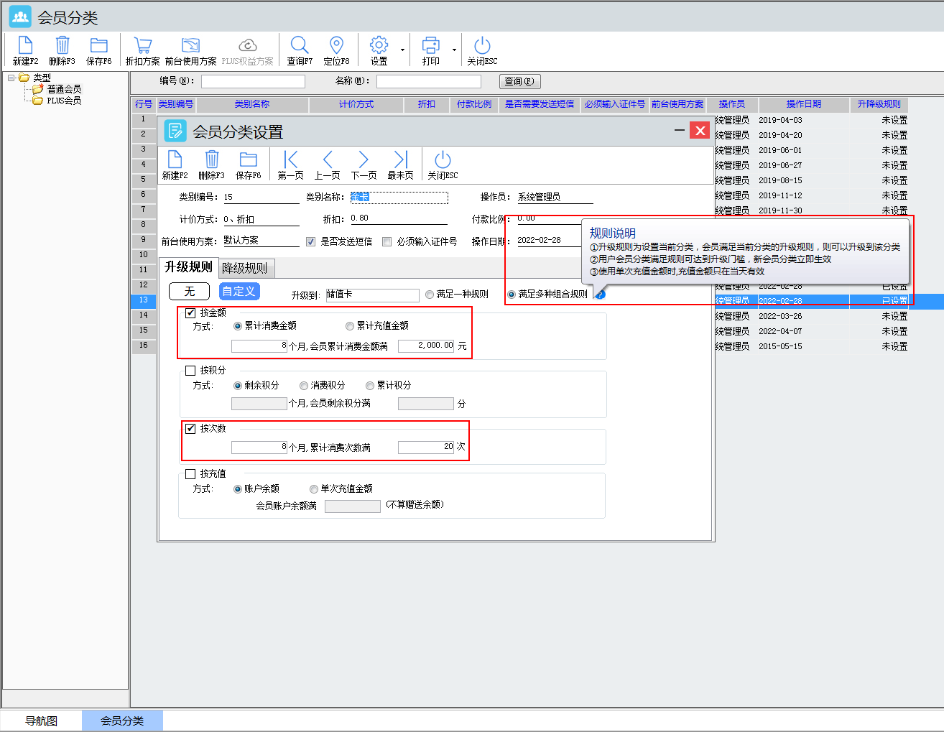Click the 折扣方案 shopping cart icon
944x732 pixels.
click(142, 46)
